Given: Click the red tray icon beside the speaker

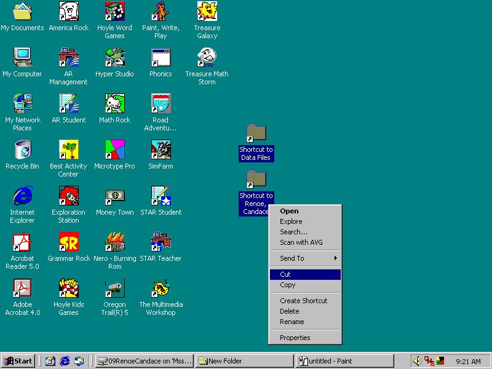Looking at the screenshot, I should pyautogui.click(x=429, y=361).
